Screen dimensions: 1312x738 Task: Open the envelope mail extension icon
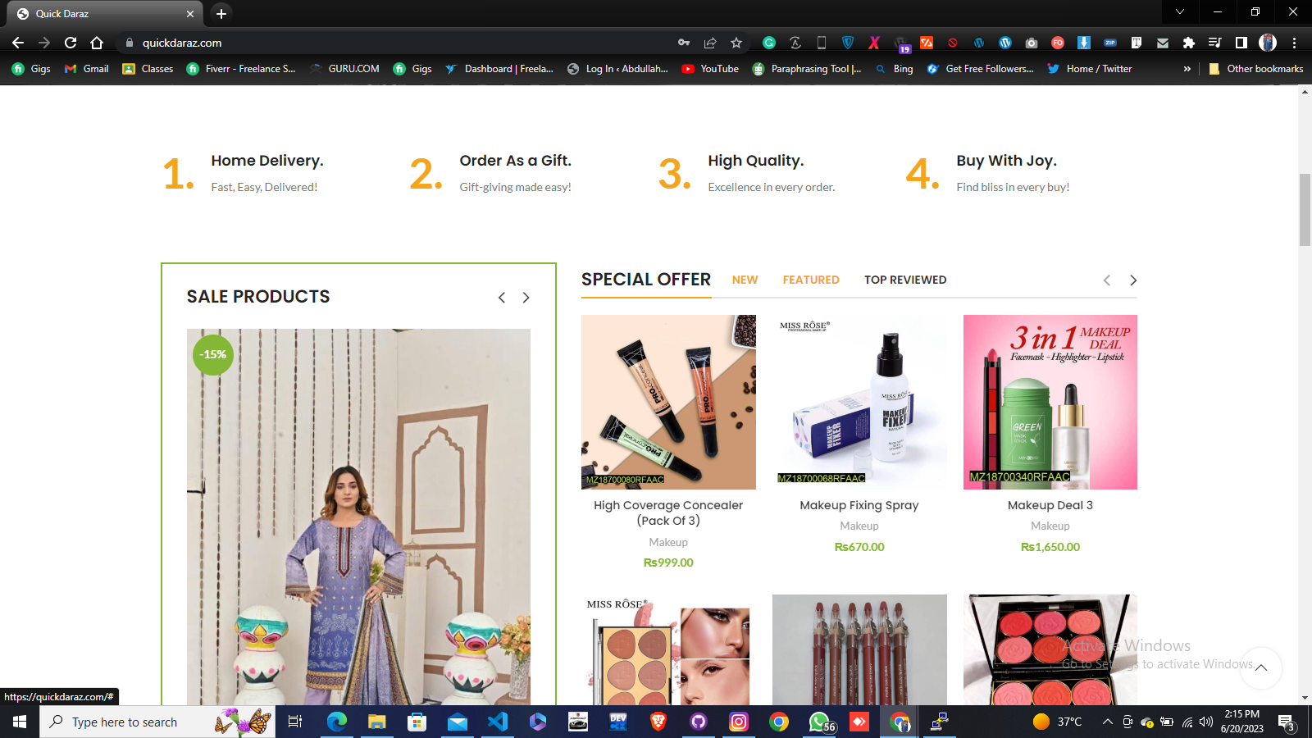coord(1163,43)
